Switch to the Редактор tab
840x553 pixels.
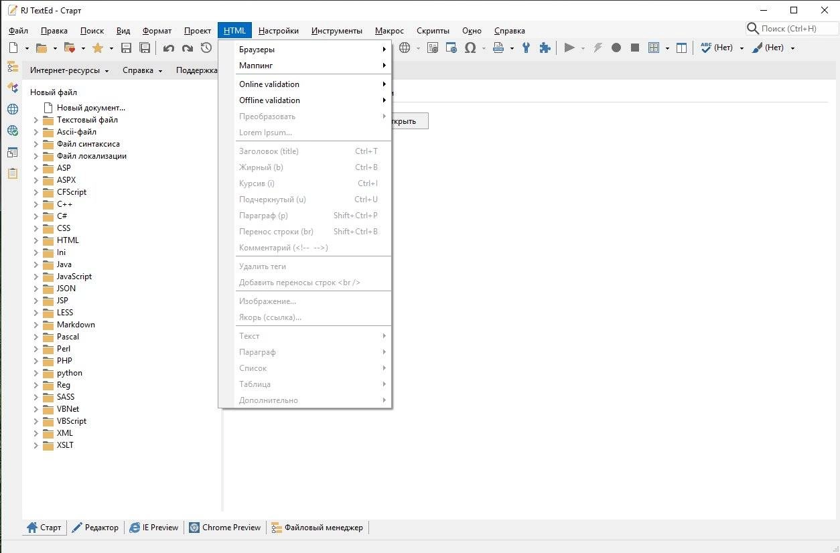[x=94, y=528]
